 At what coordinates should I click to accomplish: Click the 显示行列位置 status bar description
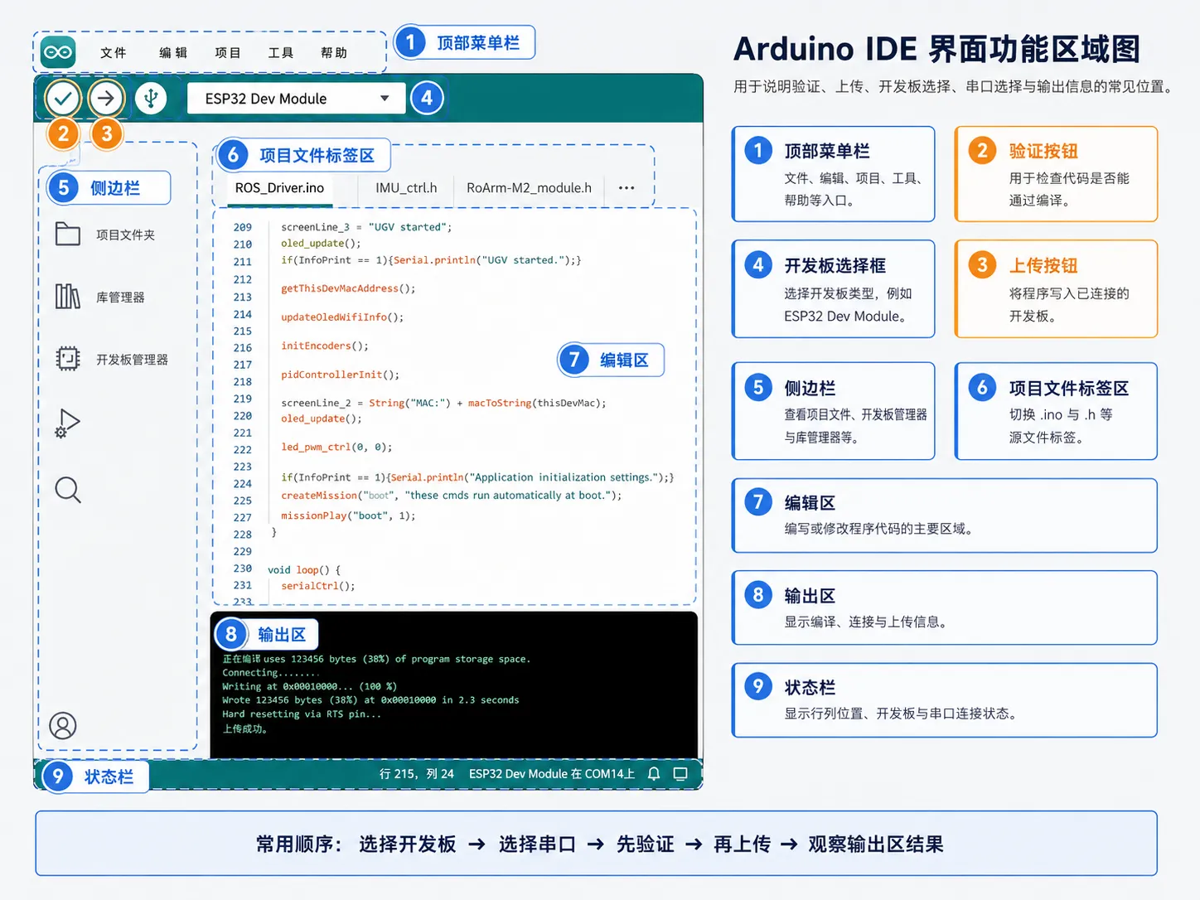[x=901, y=714]
